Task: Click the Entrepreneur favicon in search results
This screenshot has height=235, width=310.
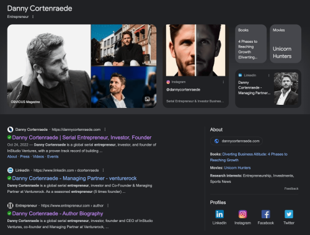Action: 10,205
